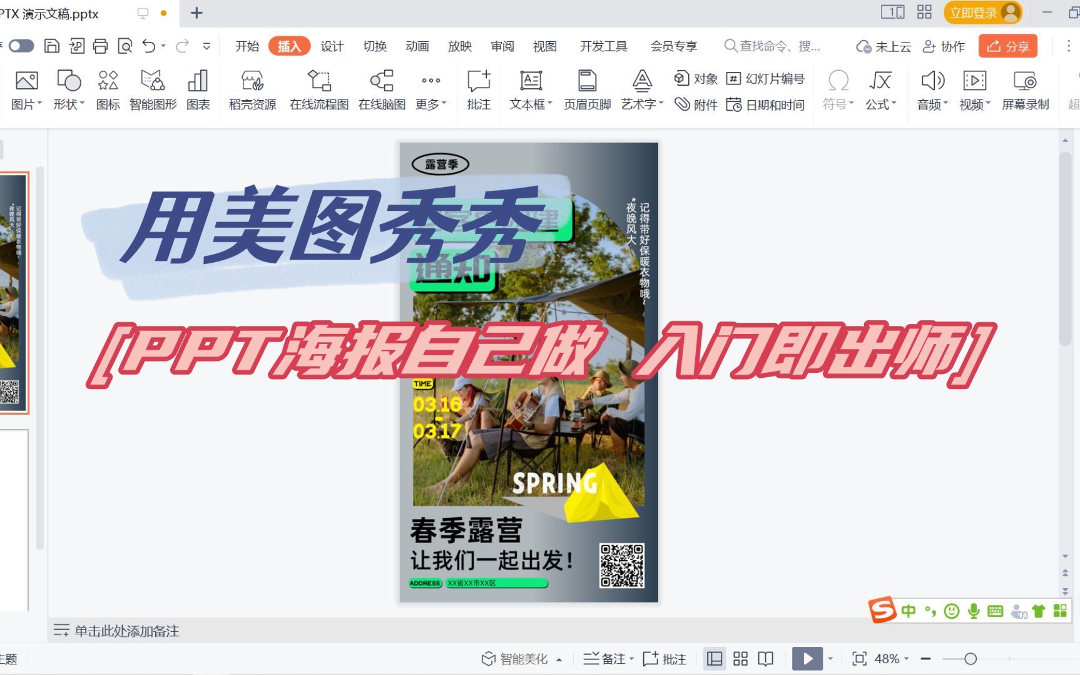Expand 更多 more insert options
This screenshot has width=1080, height=675.
pos(431,90)
